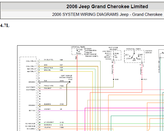Image resolution: width=164 pixels, height=131 pixels.
Task: Click the 'S106' splice label
Action: click(x=117, y=79)
